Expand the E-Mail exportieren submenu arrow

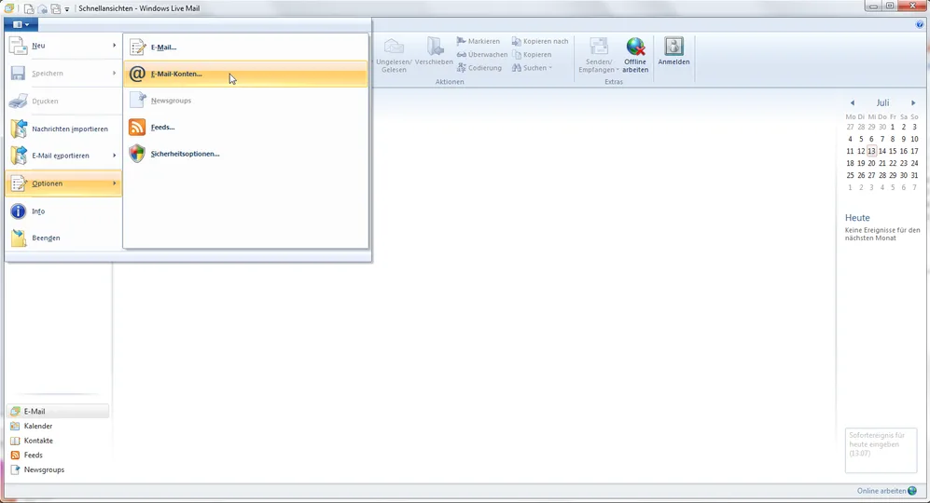115,156
